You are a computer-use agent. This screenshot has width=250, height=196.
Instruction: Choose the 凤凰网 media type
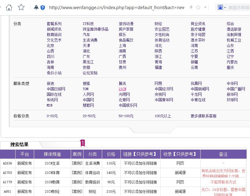tap(196, 83)
